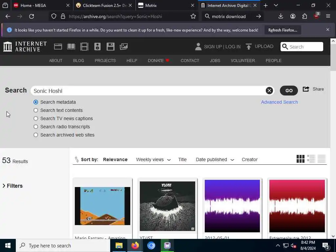Click the header Search box

(x=302, y=47)
